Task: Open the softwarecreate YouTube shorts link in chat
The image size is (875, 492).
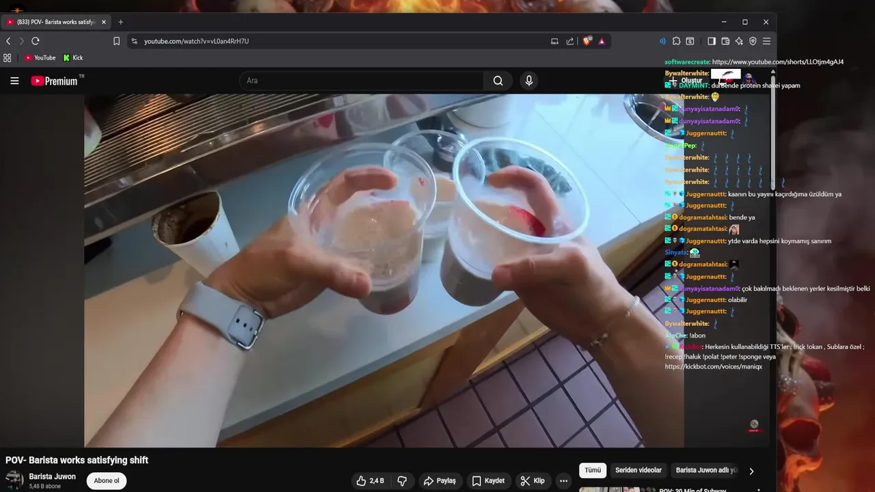Action: coord(778,62)
